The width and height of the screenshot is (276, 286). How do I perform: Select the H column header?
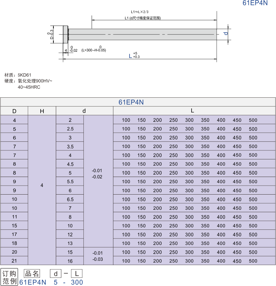pos(42,111)
